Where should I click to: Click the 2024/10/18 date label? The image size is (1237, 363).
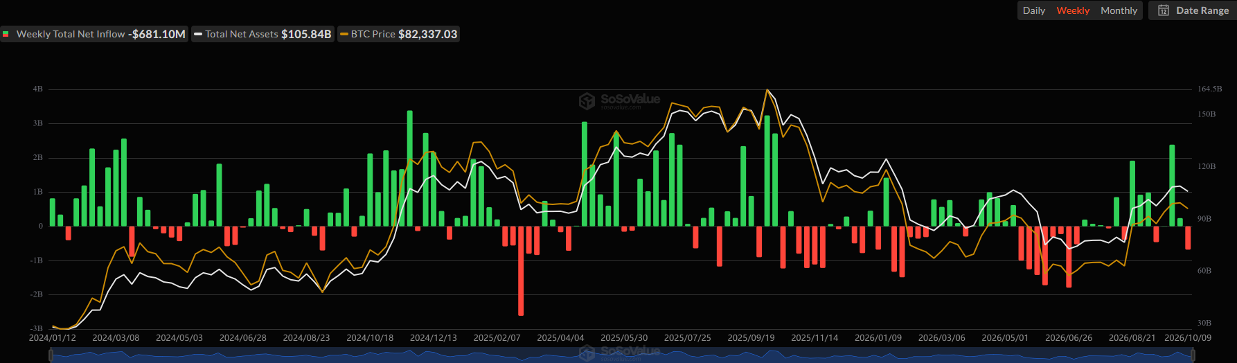pos(370,338)
